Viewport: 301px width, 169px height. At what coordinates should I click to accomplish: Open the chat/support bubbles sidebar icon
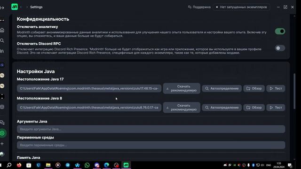click(x=2, y=123)
